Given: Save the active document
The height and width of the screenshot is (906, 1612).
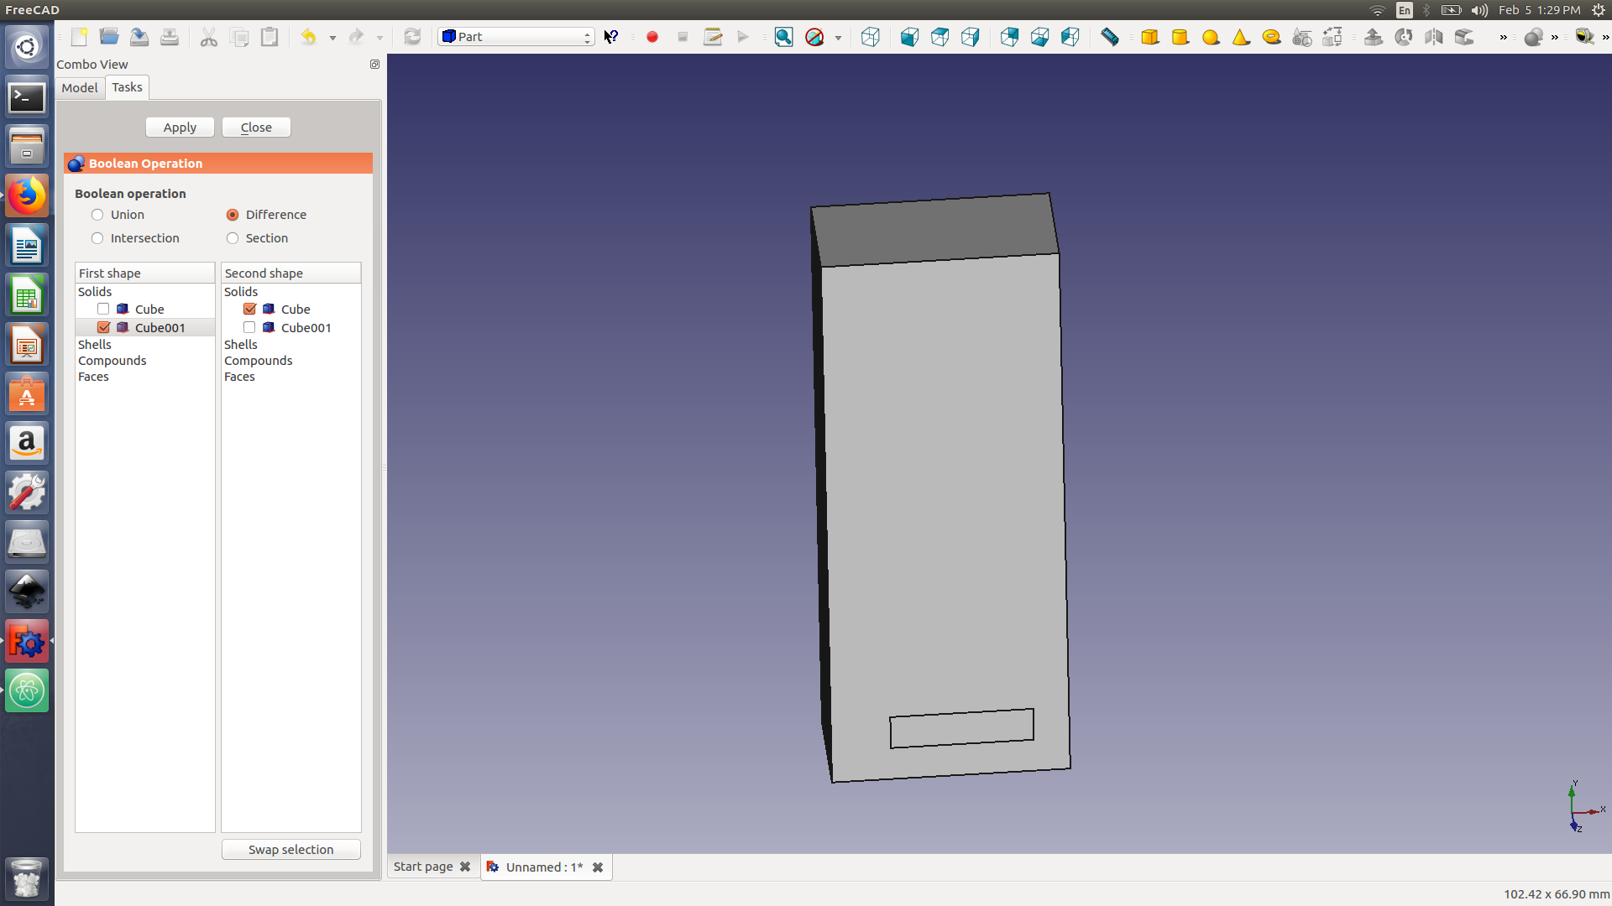Looking at the screenshot, I should [x=139, y=37].
